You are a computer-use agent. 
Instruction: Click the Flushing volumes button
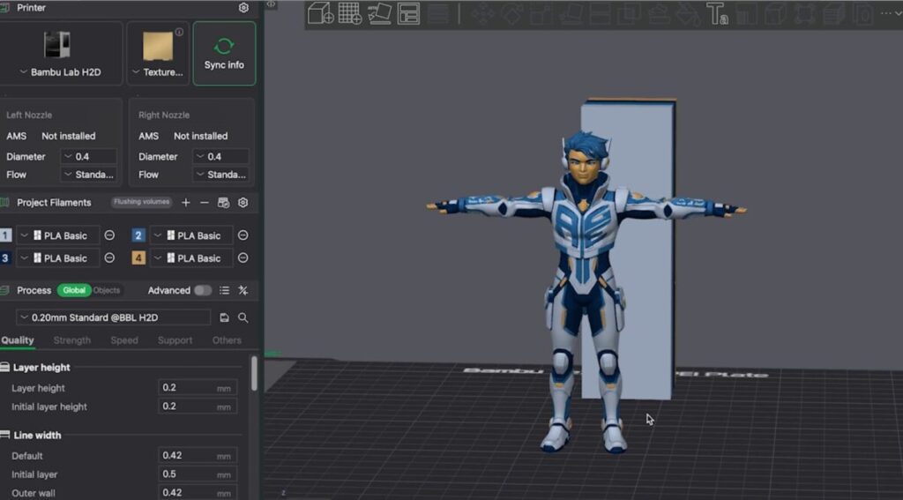point(141,202)
